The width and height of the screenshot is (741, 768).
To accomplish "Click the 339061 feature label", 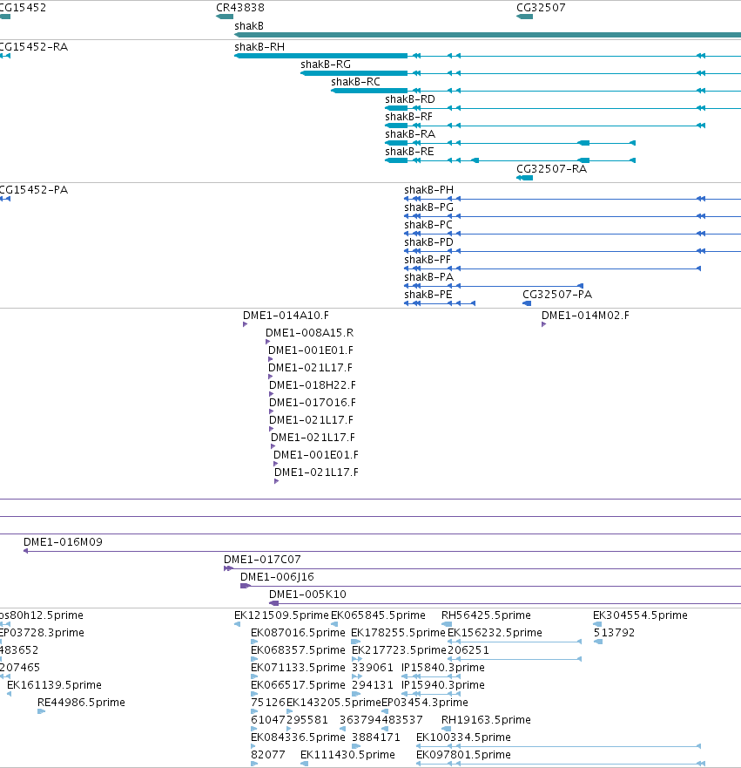I will (372, 668).
